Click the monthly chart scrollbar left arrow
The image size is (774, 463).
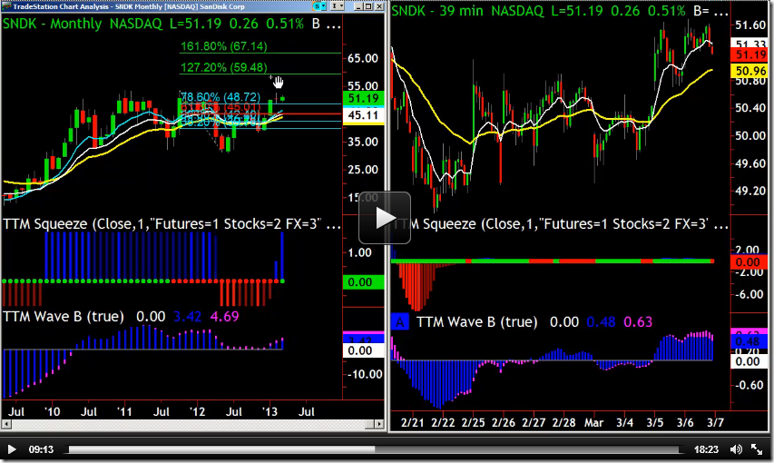point(6,424)
